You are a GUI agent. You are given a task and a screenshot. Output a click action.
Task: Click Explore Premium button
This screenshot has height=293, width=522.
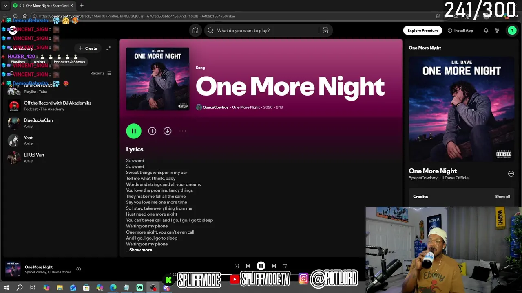pyautogui.click(x=422, y=31)
